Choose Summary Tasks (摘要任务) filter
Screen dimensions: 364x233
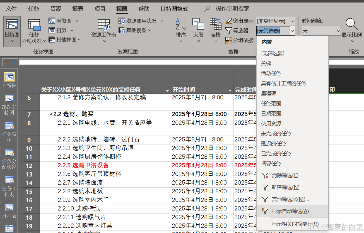292,164
